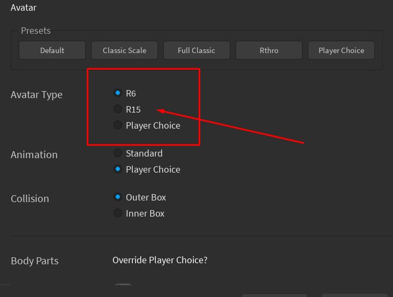Click the Player Choice preset button
The image size is (393, 297).
tap(341, 50)
